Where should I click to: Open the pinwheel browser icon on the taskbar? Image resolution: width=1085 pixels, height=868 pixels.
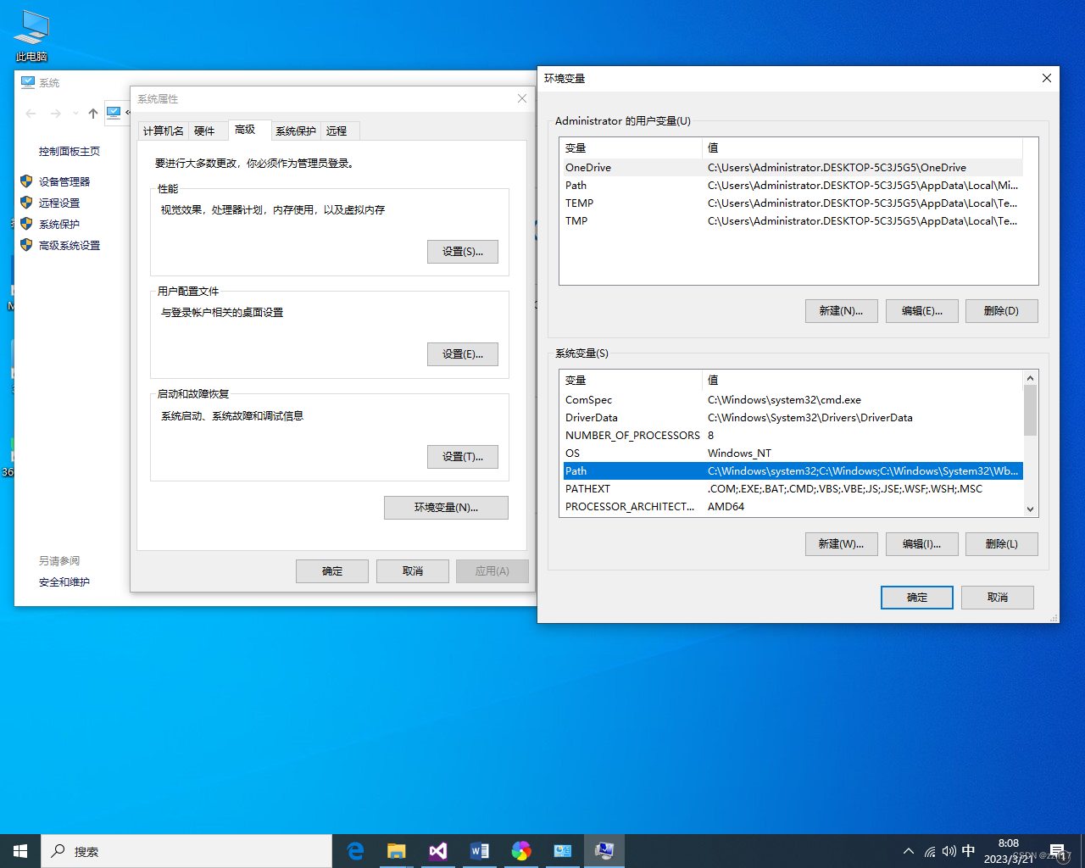point(520,850)
